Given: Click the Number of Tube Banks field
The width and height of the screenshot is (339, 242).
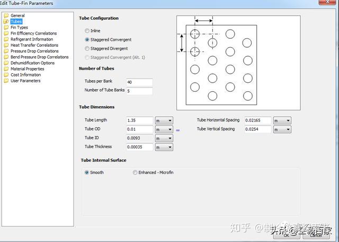Looking at the screenshot, I should pyautogui.click(x=139, y=91).
